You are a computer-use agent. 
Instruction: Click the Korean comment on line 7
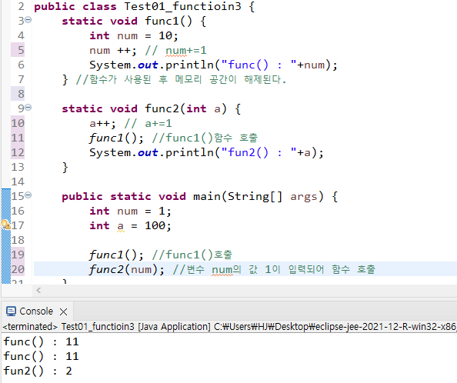[x=181, y=79]
